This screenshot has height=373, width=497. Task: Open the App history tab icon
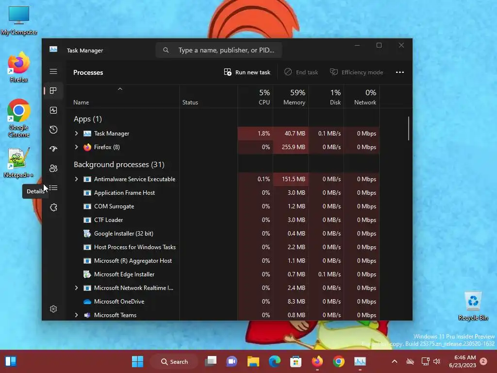53,129
